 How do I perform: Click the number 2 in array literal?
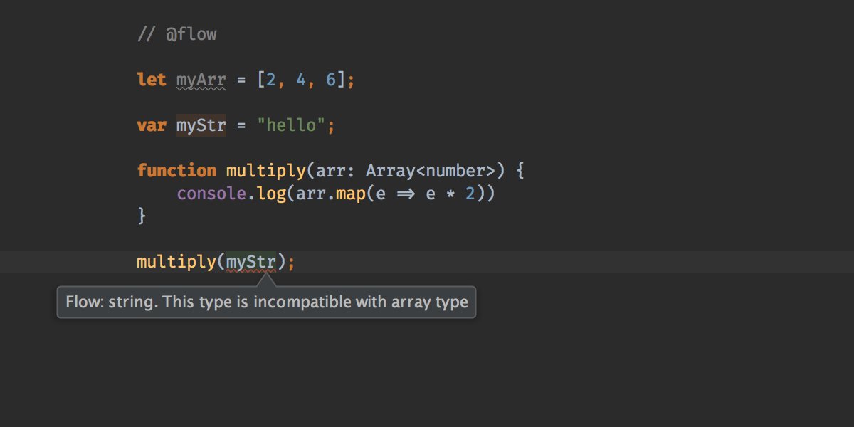click(x=271, y=80)
